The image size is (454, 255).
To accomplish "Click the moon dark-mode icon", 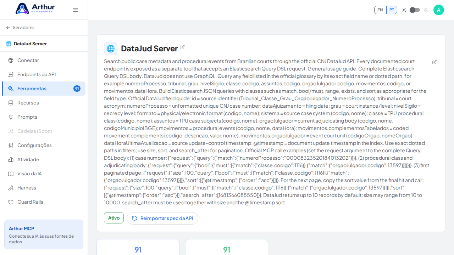I will click(426, 10).
